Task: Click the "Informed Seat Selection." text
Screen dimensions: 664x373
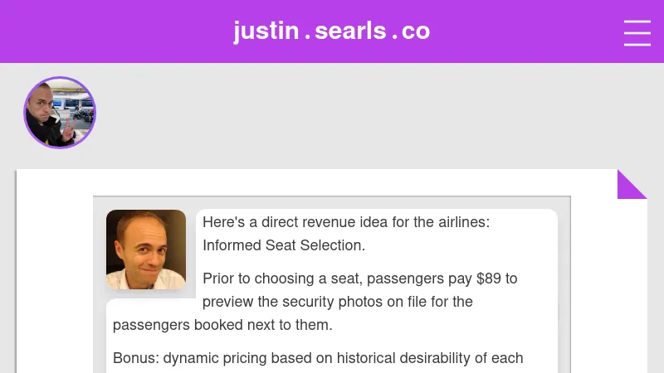Action: point(284,245)
